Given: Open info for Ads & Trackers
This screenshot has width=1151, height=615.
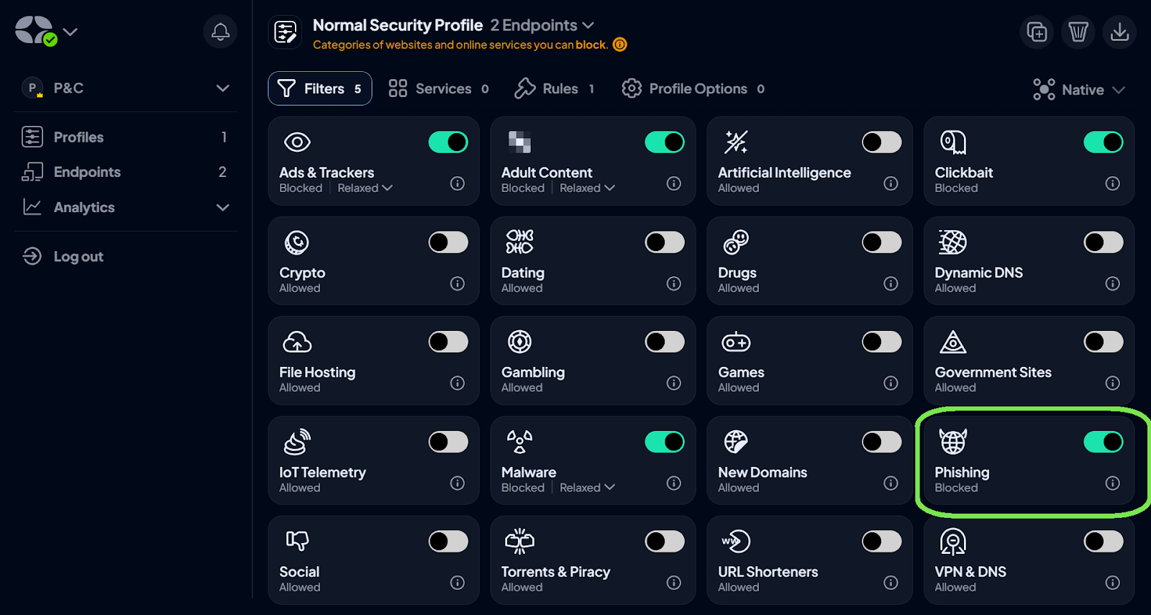Looking at the screenshot, I should click(458, 183).
